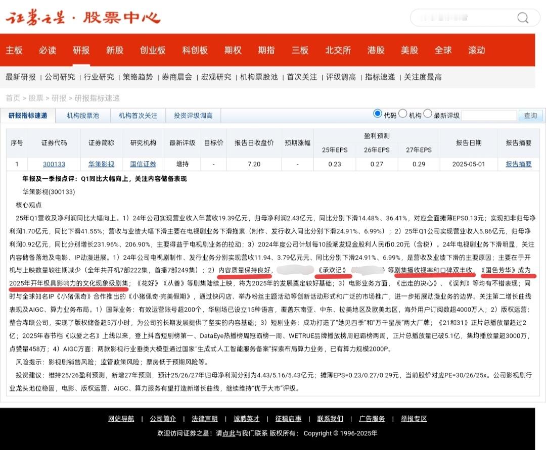Go to 机构票股池 sub-menu link
This screenshot has height=450, width=546.
[x=259, y=77]
